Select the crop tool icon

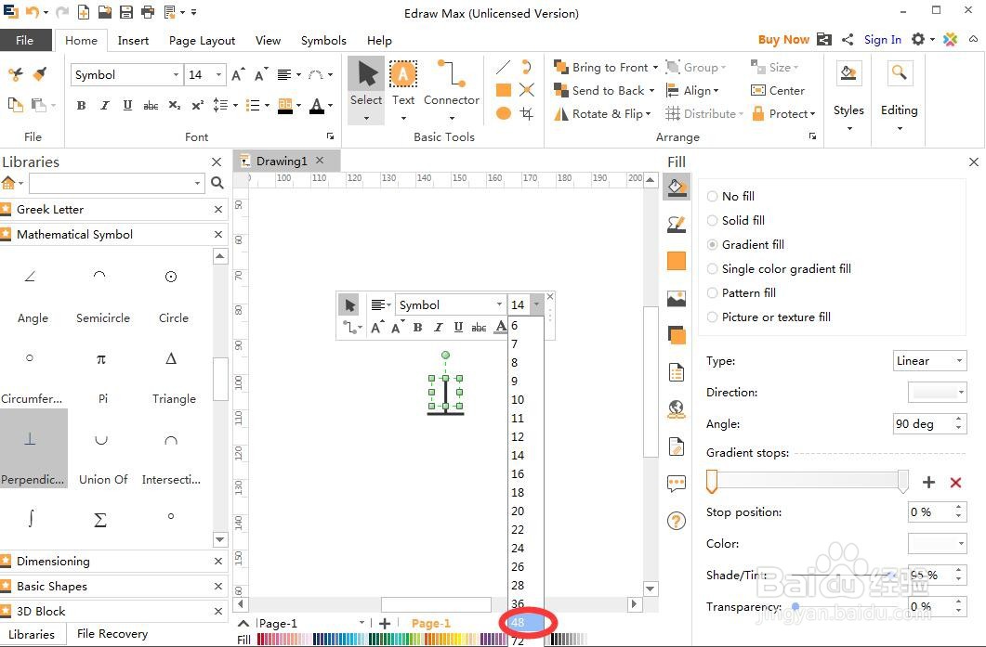(527, 113)
